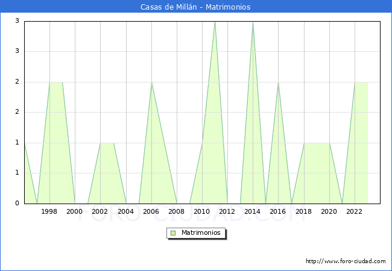The image size is (392, 271).
Task: Click the 2006 x-axis label
Action: [x=151, y=211]
